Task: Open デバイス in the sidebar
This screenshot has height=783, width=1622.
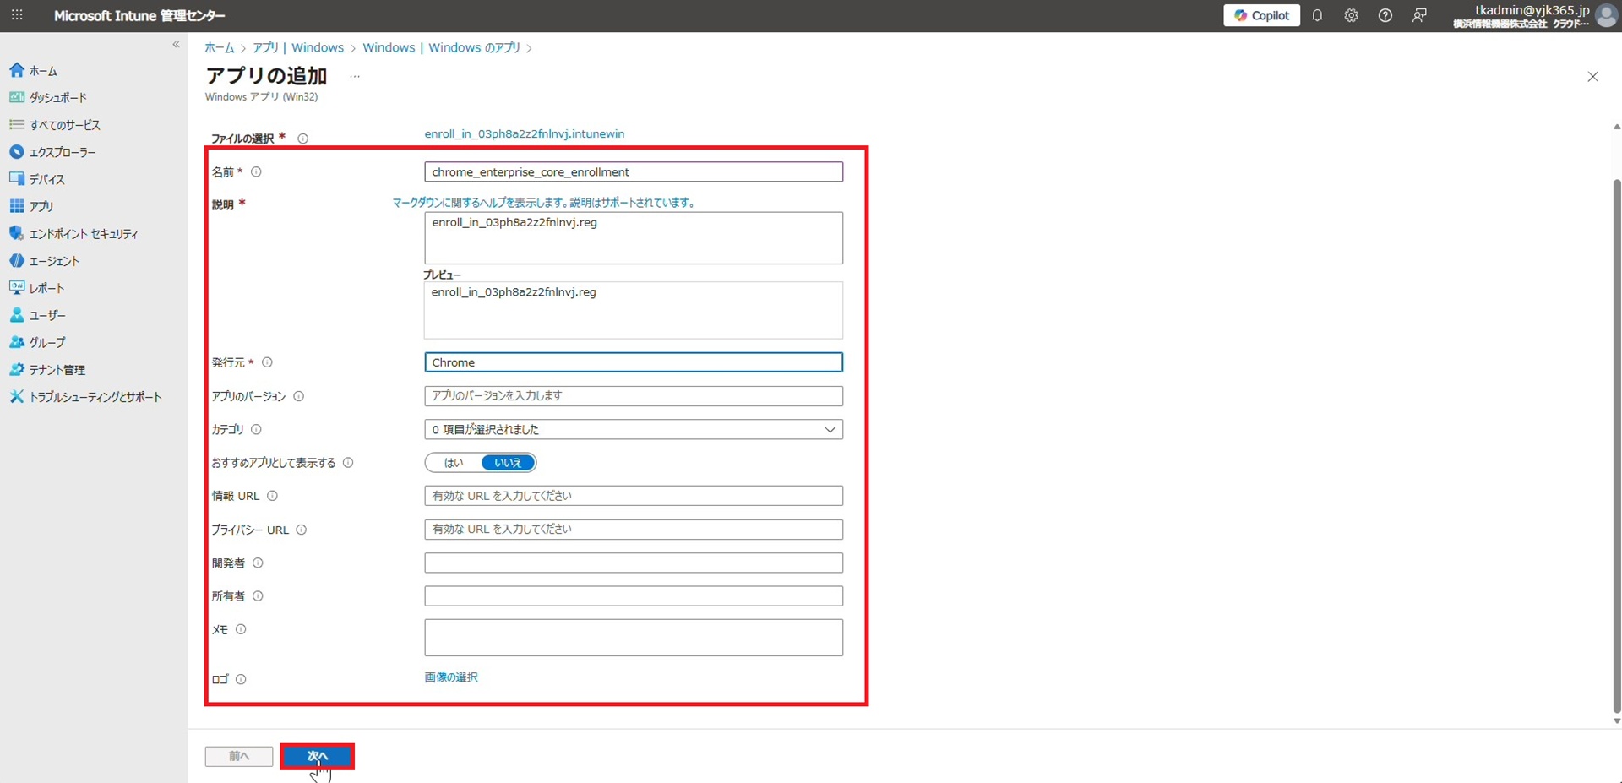Action: (46, 179)
